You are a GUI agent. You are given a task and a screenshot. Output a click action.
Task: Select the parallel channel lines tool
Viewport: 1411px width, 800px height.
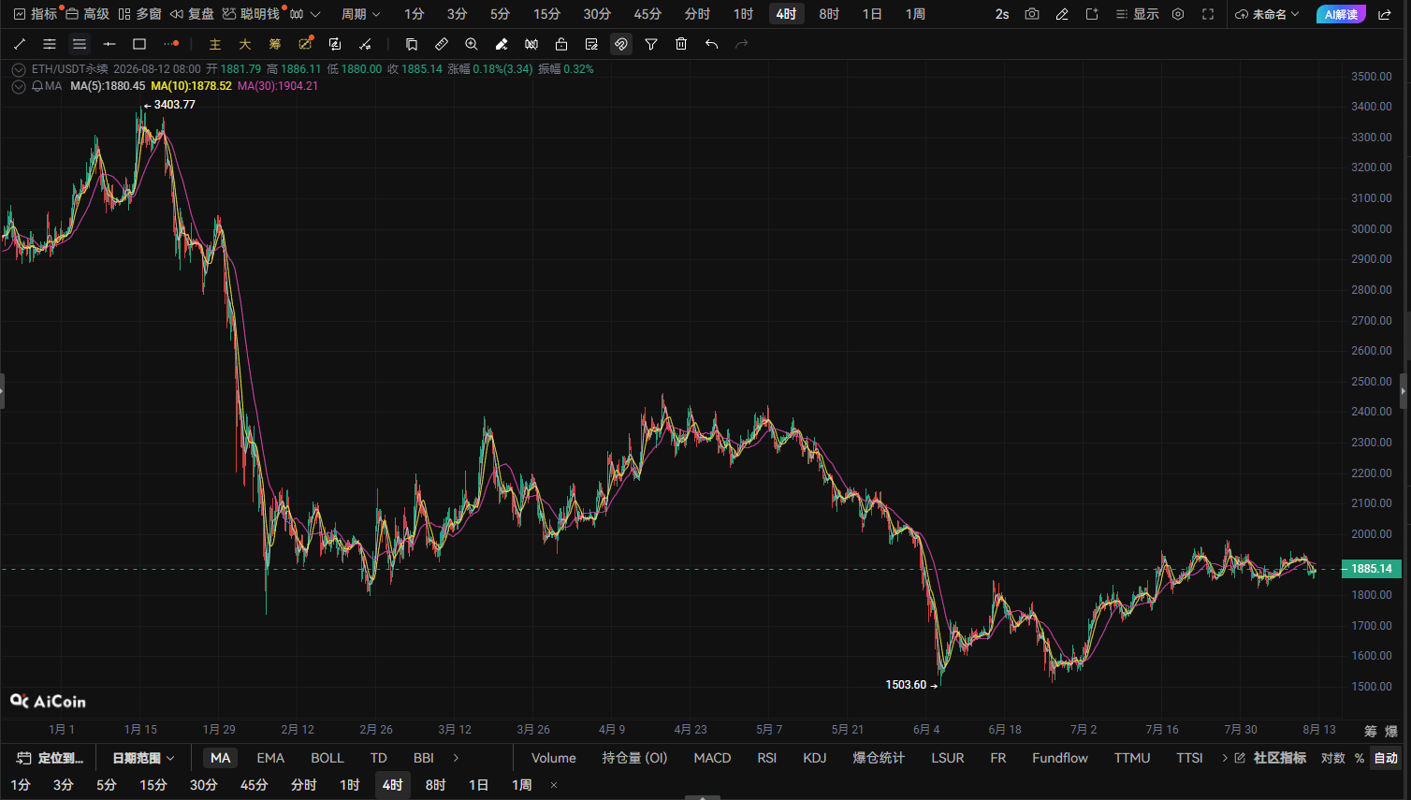click(x=50, y=44)
